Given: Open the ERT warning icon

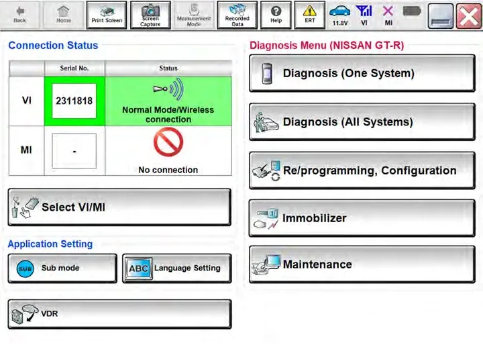Looking at the screenshot, I should [x=309, y=15].
